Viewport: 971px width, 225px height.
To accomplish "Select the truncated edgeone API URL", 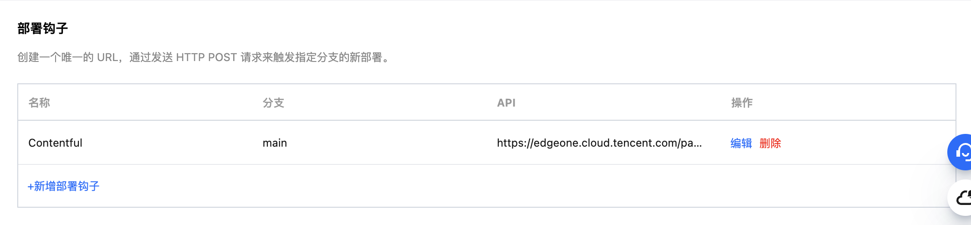I will pyautogui.click(x=599, y=143).
